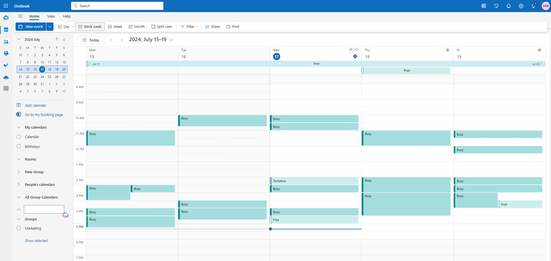Image resolution: width=551 pixels, height=261 pixels.
Task: Open OneDrive from the sidebar
Action: coord(6,77)
